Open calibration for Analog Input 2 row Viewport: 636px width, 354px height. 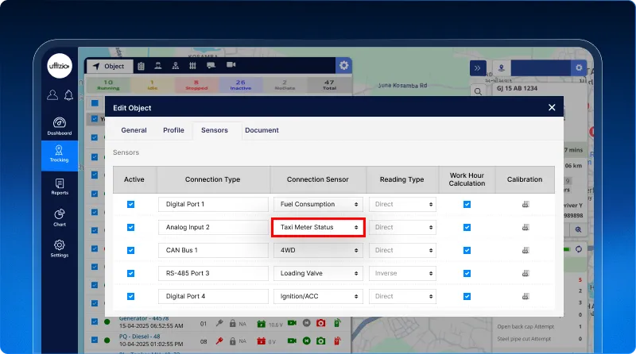click(525, 227)
